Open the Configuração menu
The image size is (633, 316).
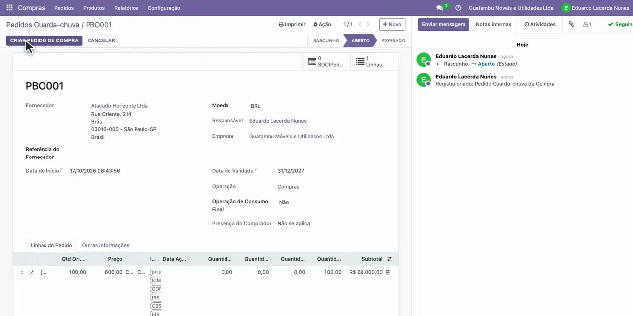click(x=164, y=8)
